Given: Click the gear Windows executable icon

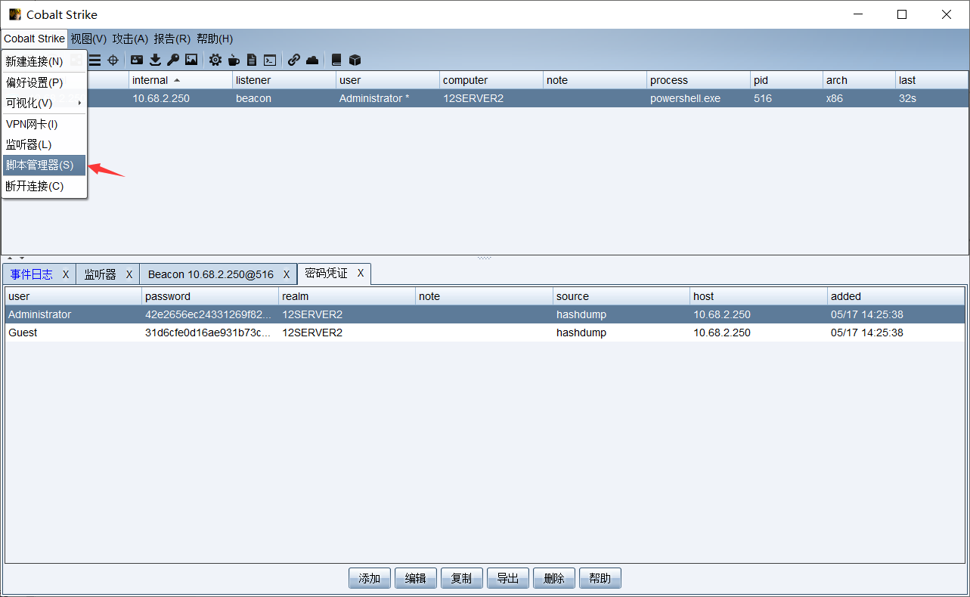Looking at the screenshot, I should 215,60.
